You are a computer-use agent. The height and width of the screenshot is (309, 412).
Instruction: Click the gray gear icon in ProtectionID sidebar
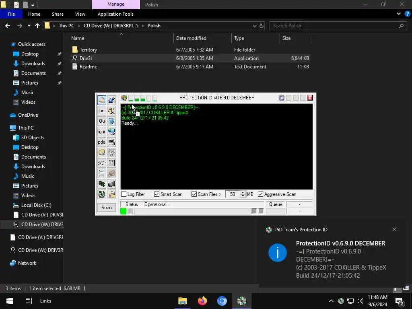111,152
